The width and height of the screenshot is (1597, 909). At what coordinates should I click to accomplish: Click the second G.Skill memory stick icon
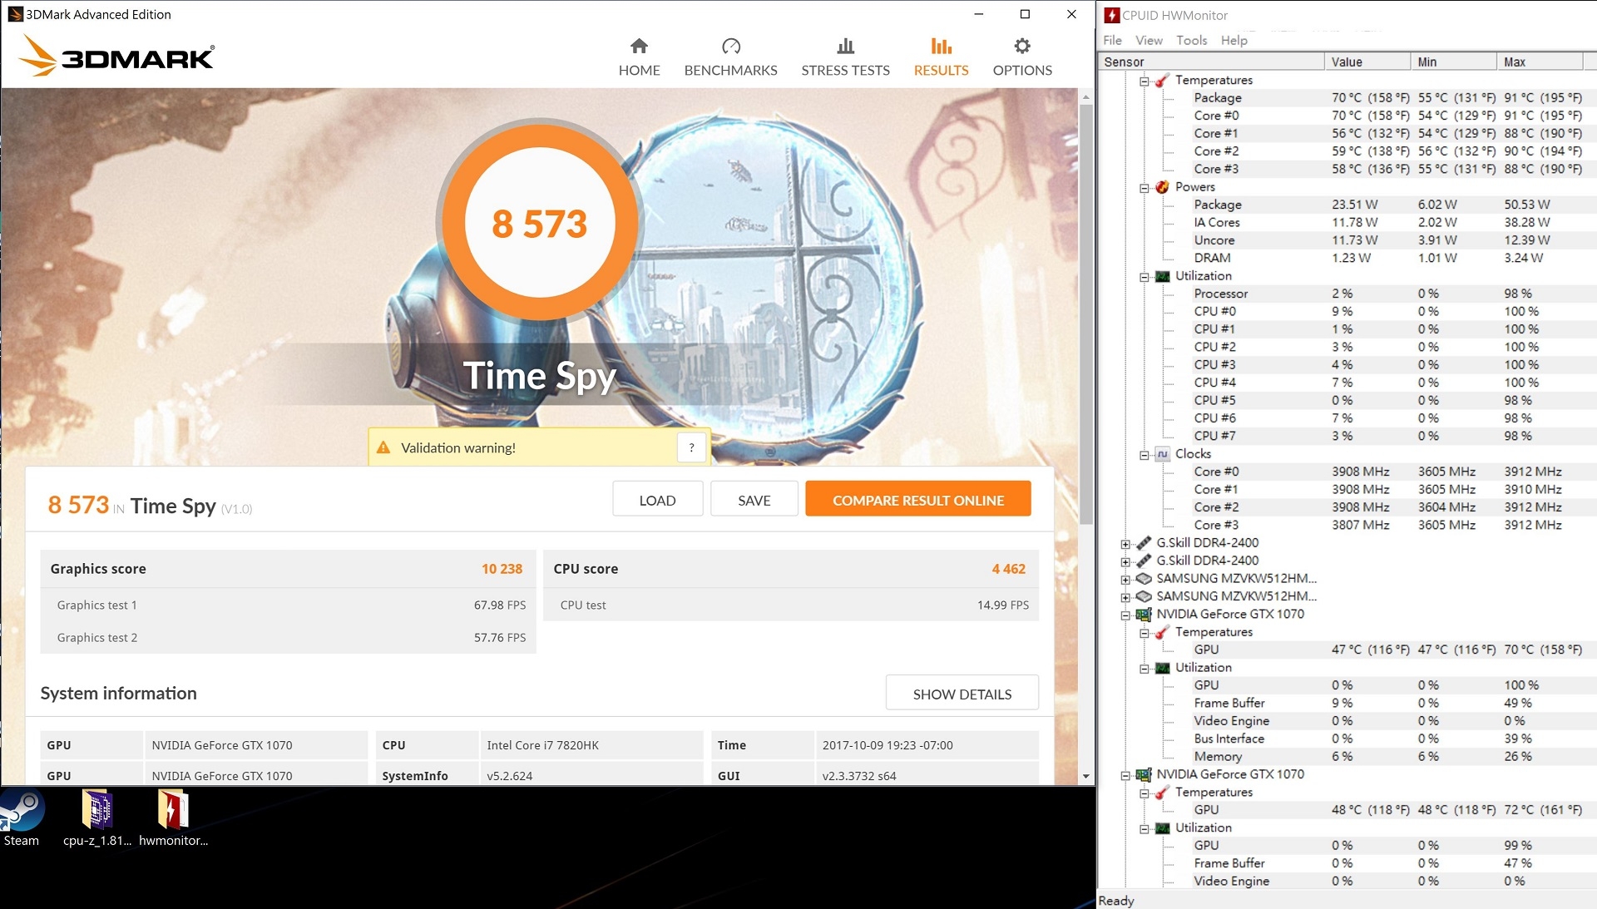click(x=1144, y=561)
